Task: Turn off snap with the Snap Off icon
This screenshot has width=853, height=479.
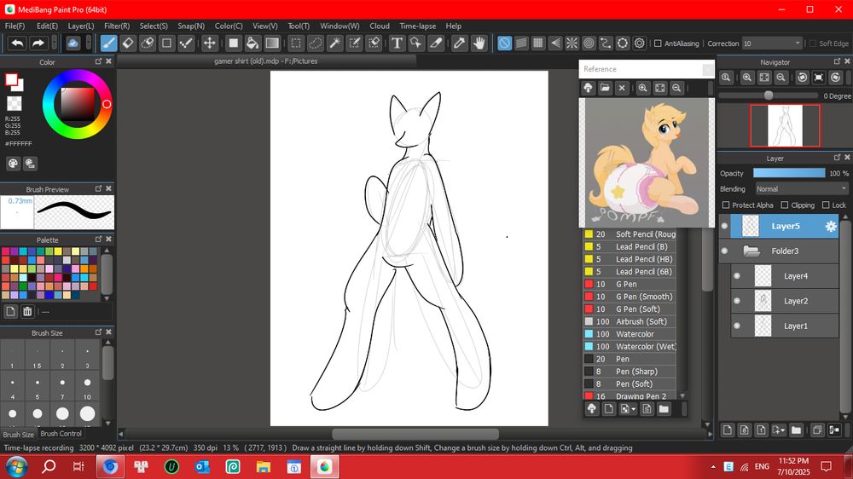Action: (x=504, y=43)
